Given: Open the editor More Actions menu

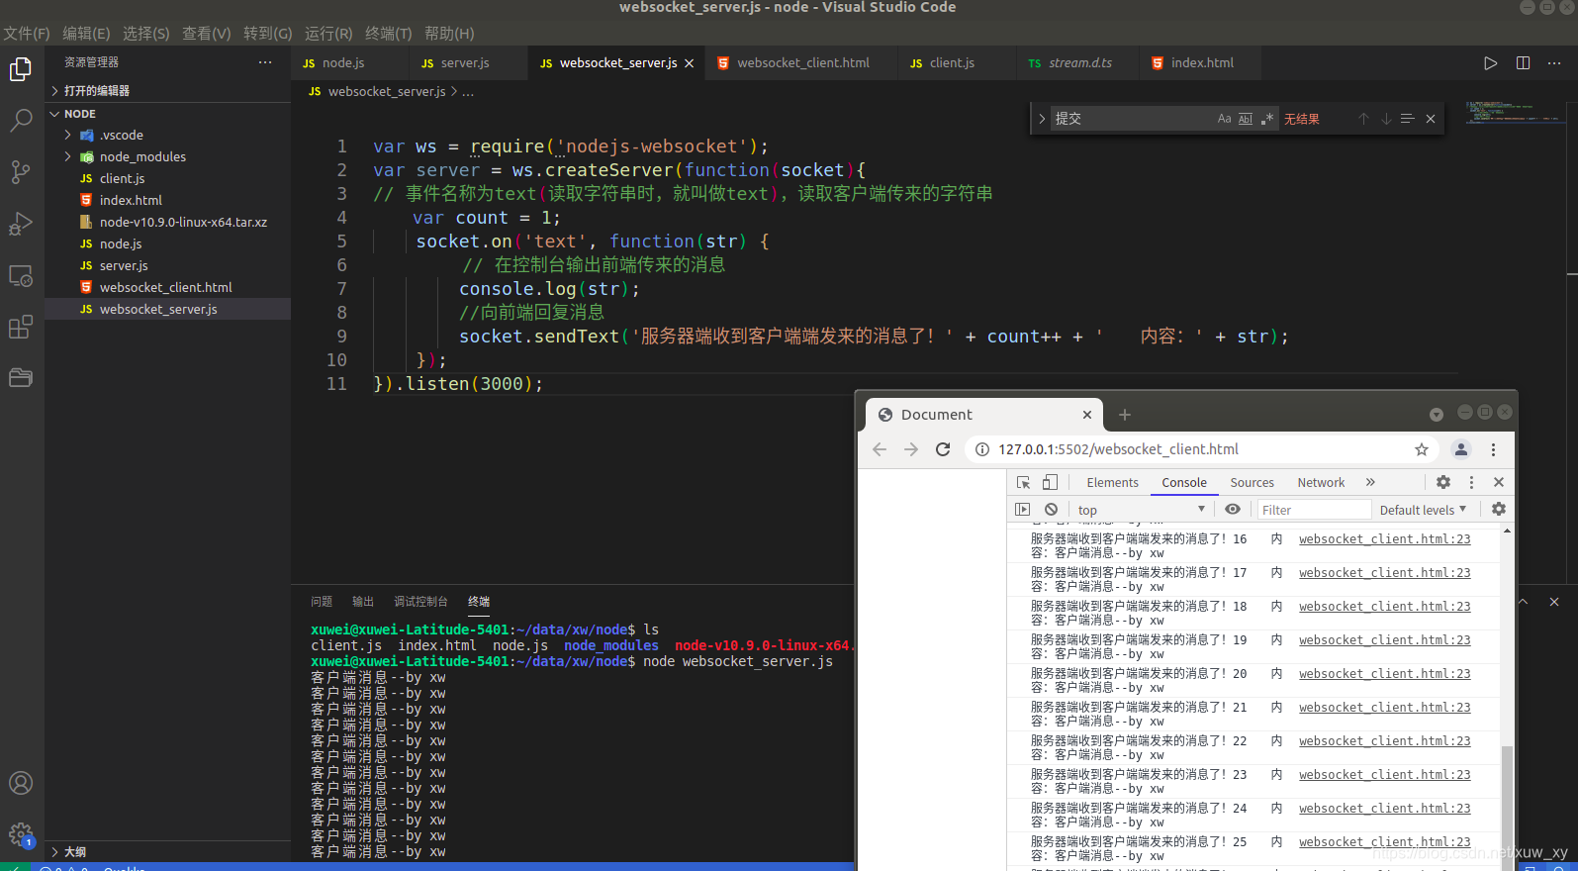Looking at the screenshot, I should click(1554, 63).
